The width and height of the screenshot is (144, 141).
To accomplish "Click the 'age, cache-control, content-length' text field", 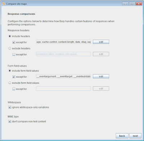I will coord(63,42).
